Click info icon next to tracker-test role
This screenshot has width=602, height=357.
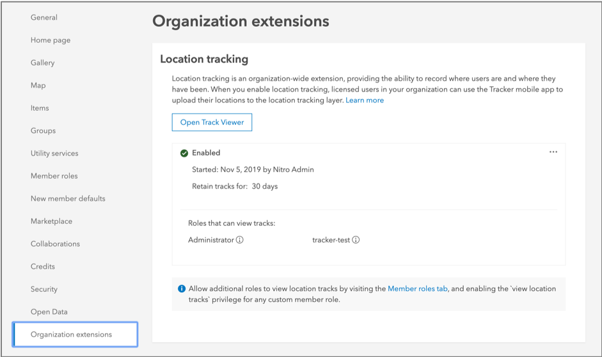pos(356,241)
